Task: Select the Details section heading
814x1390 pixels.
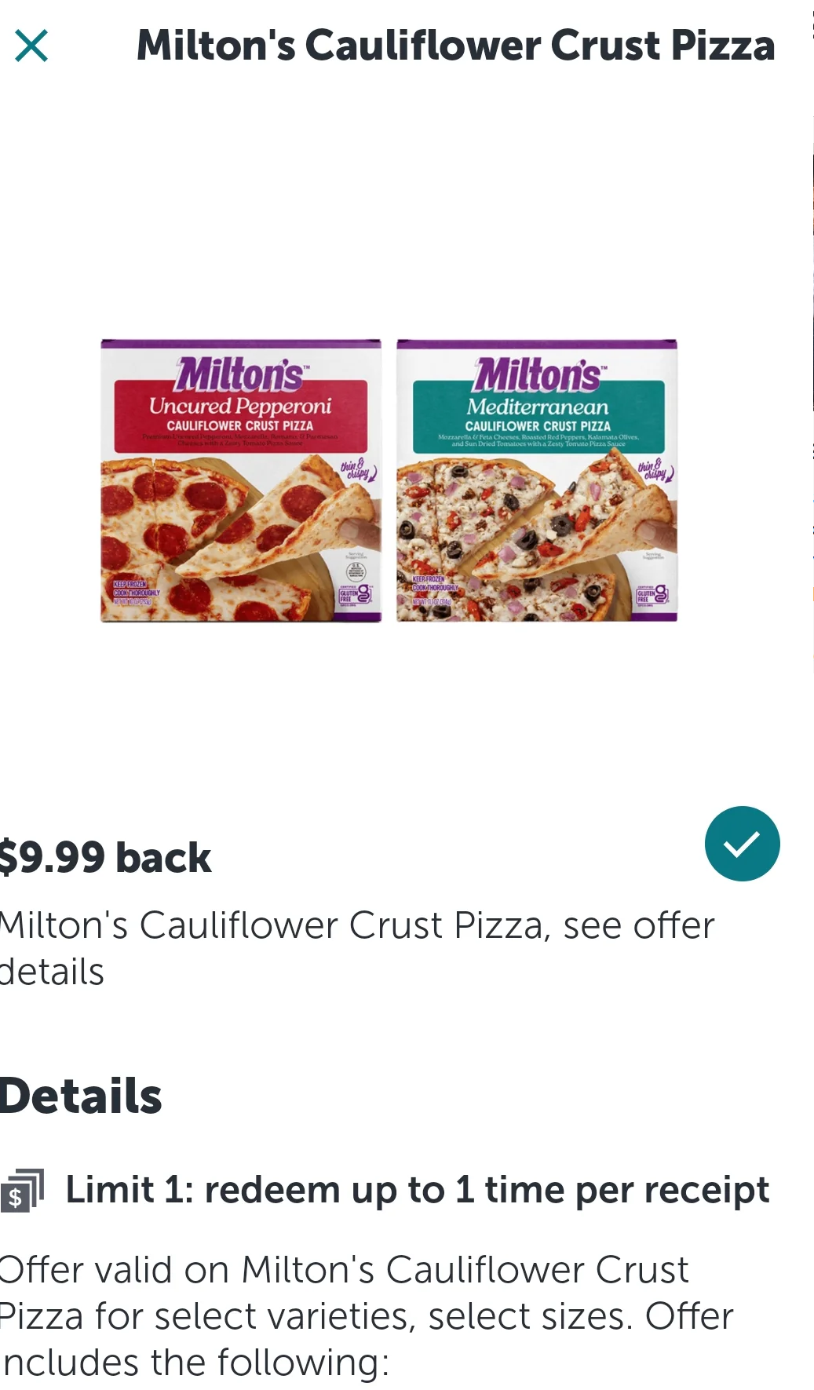Action: [x=81, y=1096]
